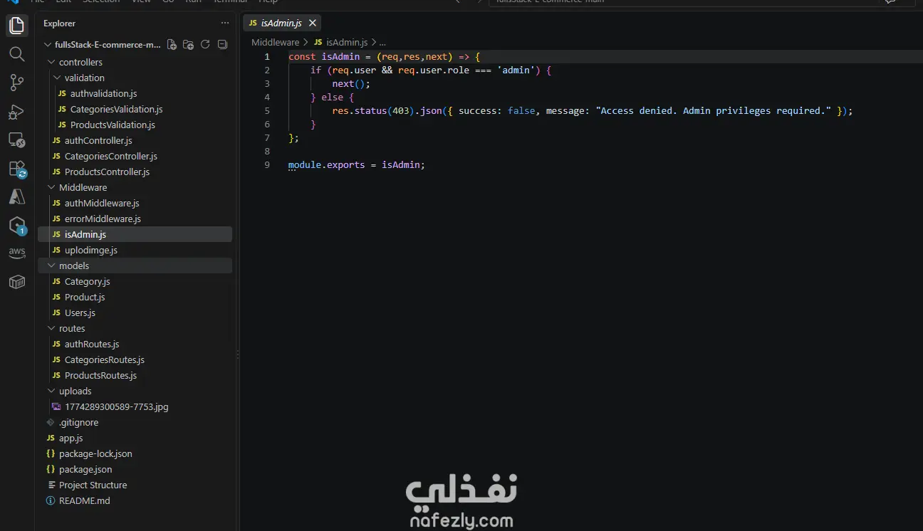Screen dimensions: 923x531
Task: Click the "else" keyword on line 4
Action: [x=332, y=97]
